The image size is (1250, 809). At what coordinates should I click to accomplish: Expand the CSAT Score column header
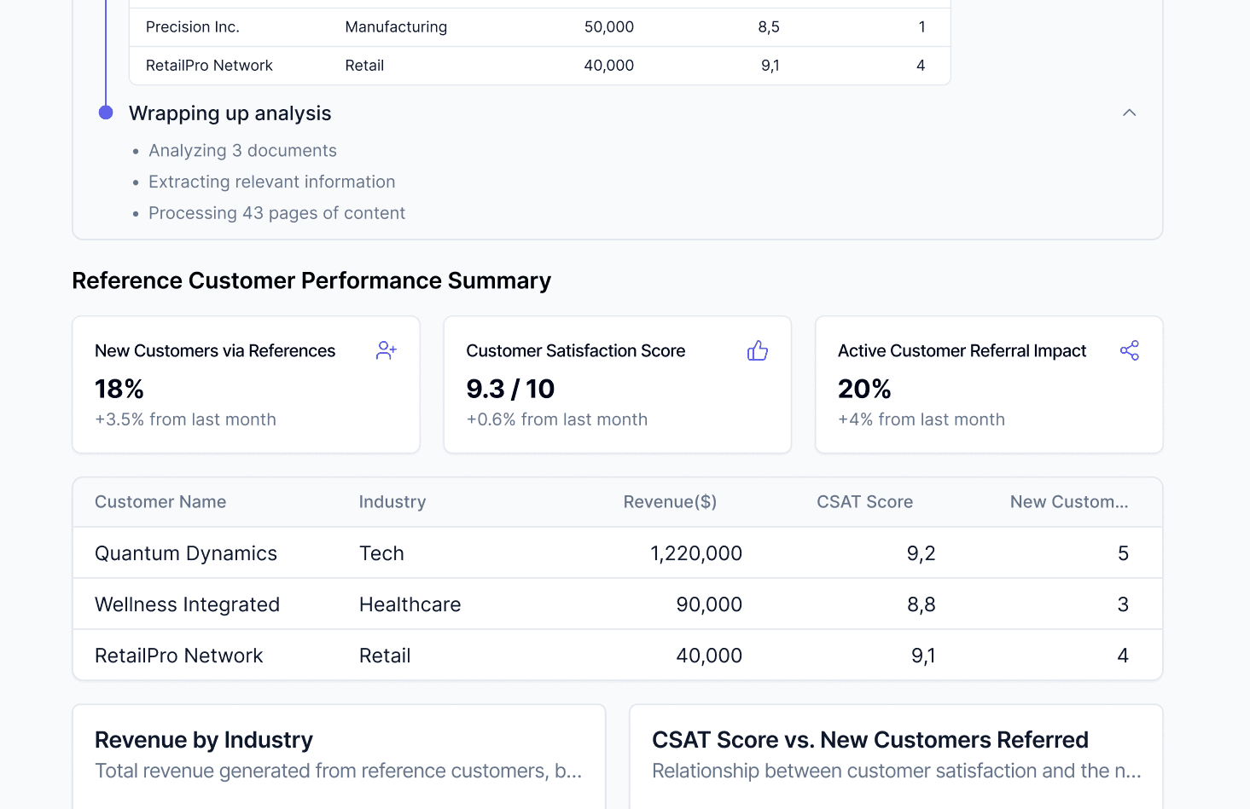[864, 502]
